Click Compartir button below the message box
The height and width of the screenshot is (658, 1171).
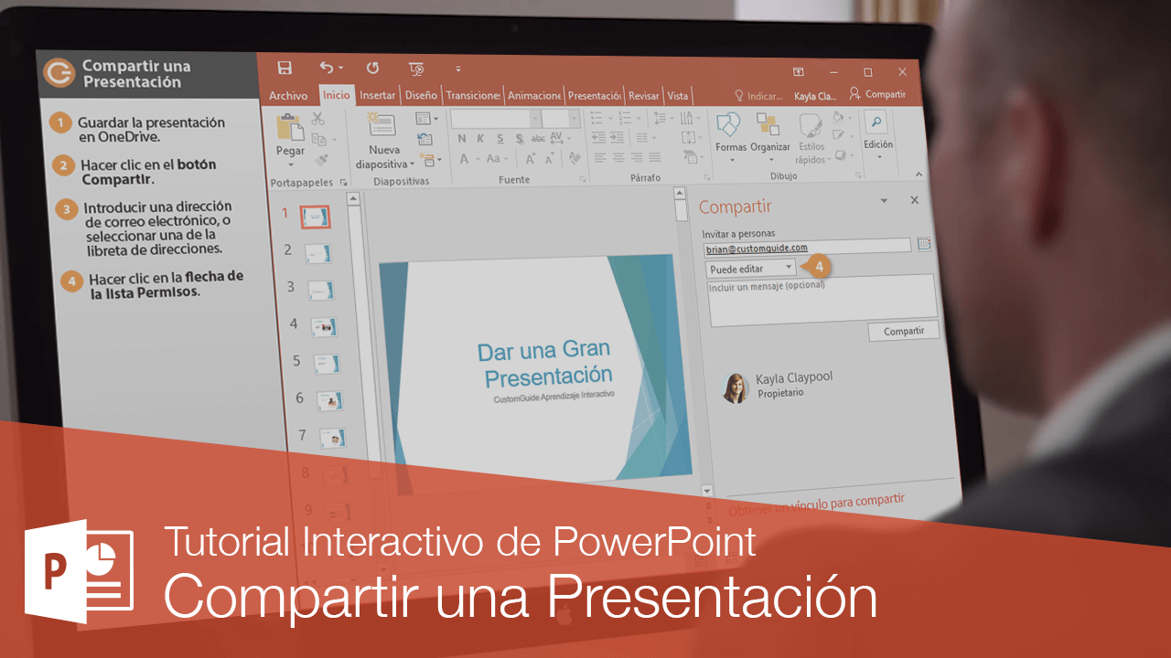[x=904, y=331]
